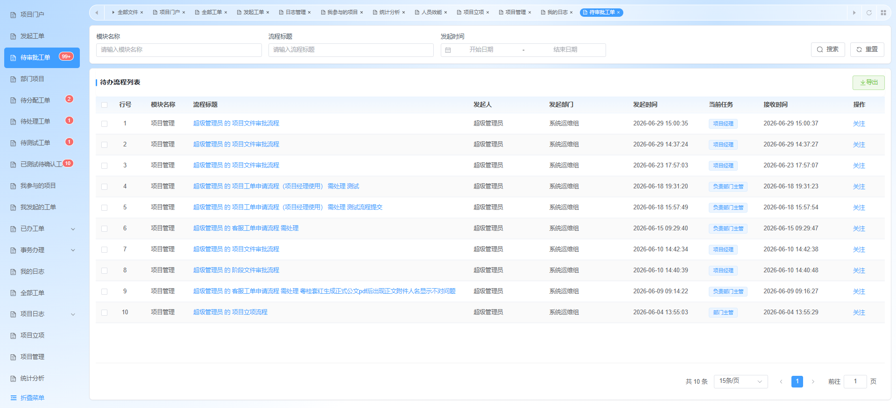Click the 流程标题 input field
The width and height of the screenshot is (896, 408).
click(x=351, y=50)
